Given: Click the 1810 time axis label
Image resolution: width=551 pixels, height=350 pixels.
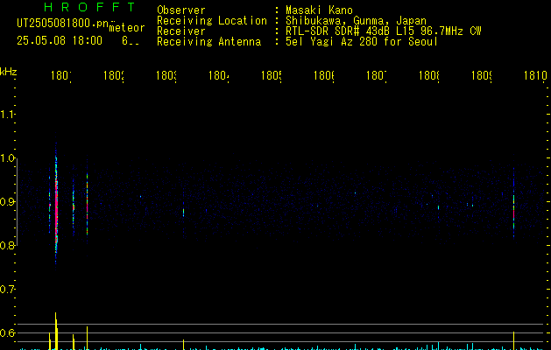Looking at the screenshot, I should (x=535, y=75).
